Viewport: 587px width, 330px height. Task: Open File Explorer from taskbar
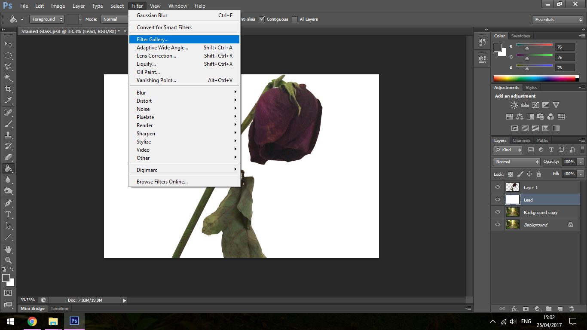(x=53, y=321)
